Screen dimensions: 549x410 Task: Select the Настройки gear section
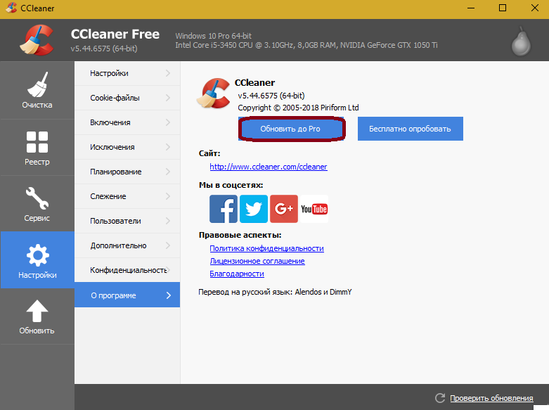tap(37, 260)
